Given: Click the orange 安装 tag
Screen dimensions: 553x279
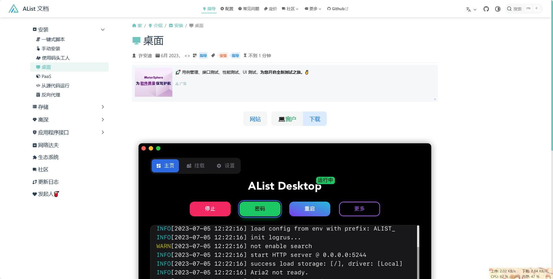Looking at the screenshot, I should [223, 55].
